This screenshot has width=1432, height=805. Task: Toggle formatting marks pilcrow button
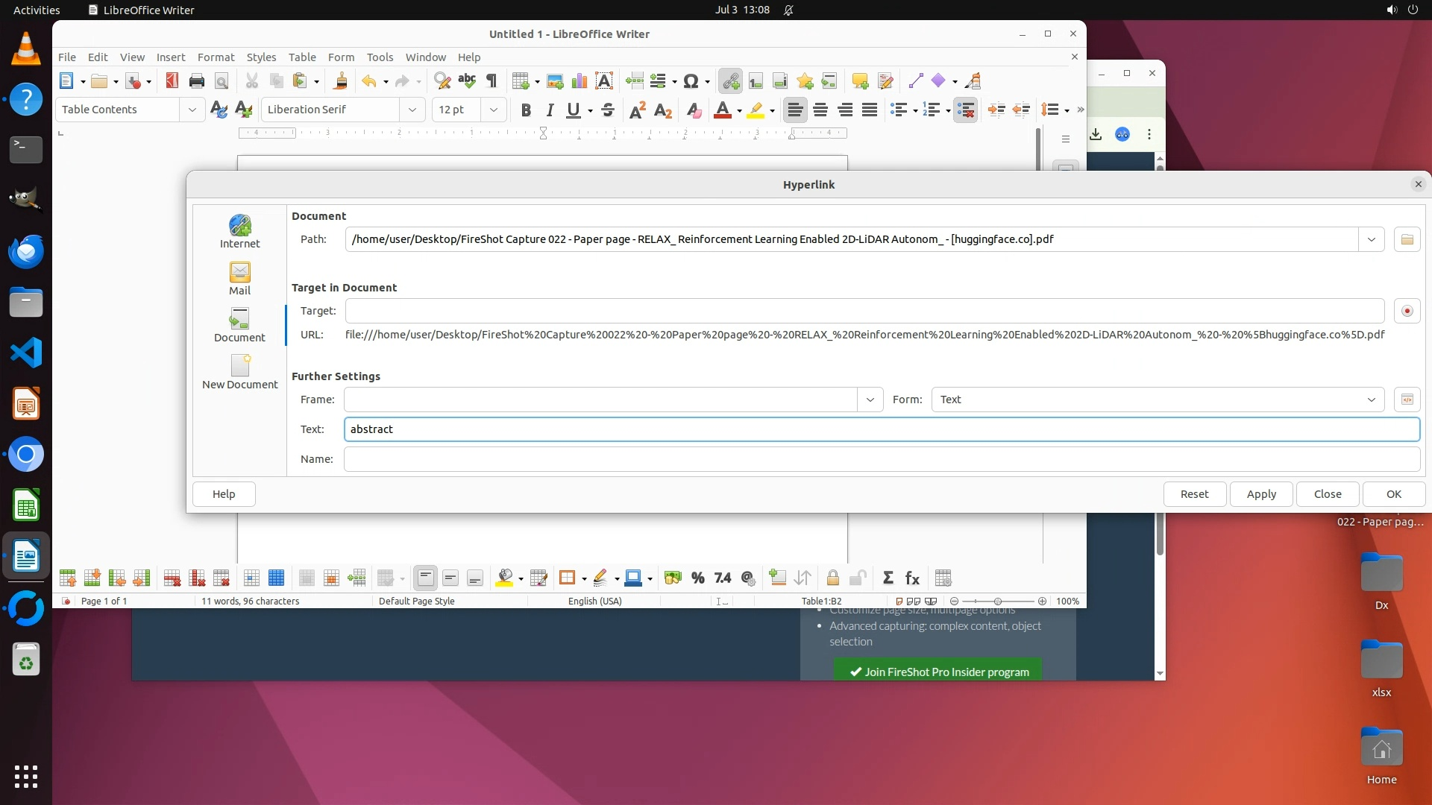click(492, 81)
